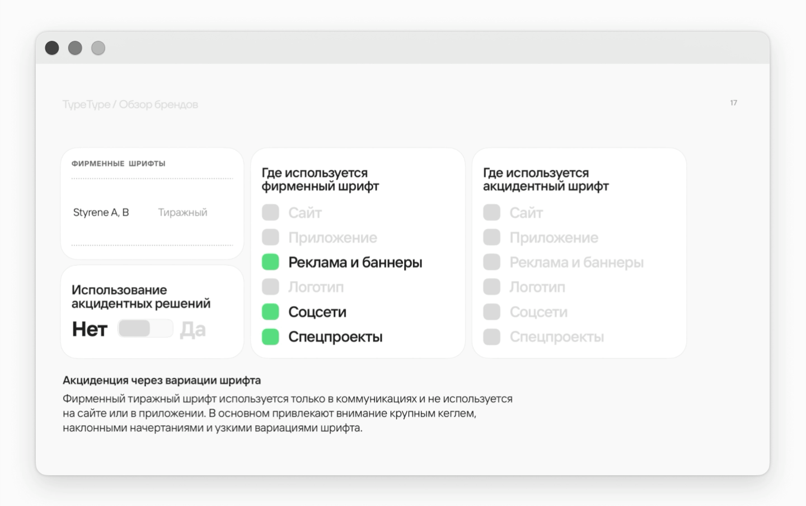
Task: Uncheck Соцсети under фирменный шрифт
Action: pos(270,311)
